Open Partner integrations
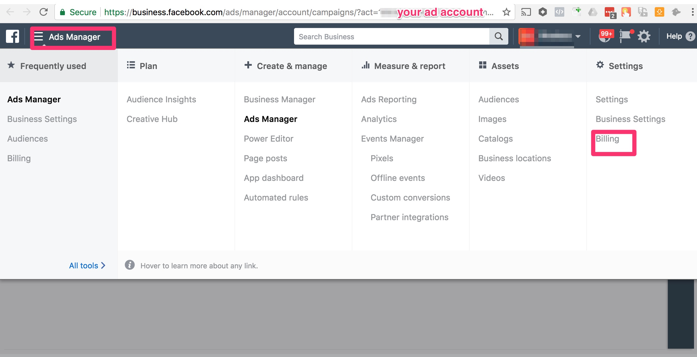The height and width of the screenshot is (357, 697). (410, 217)
